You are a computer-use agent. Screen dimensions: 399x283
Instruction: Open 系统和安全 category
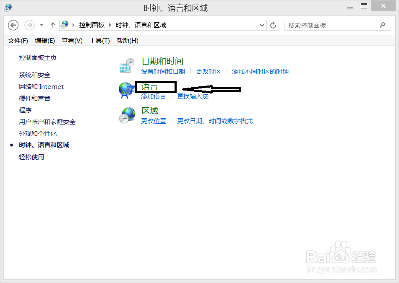tap(34, 75)
